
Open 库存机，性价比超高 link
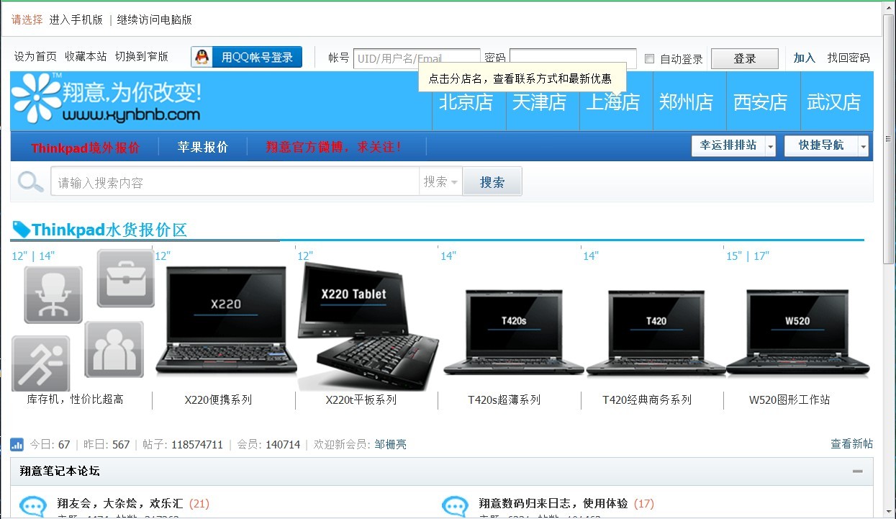tap(75, 399)
